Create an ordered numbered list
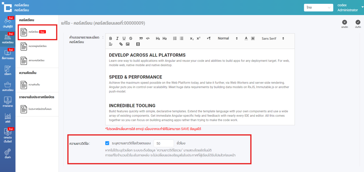The image size is (364, 172). [x=175, y=38]
